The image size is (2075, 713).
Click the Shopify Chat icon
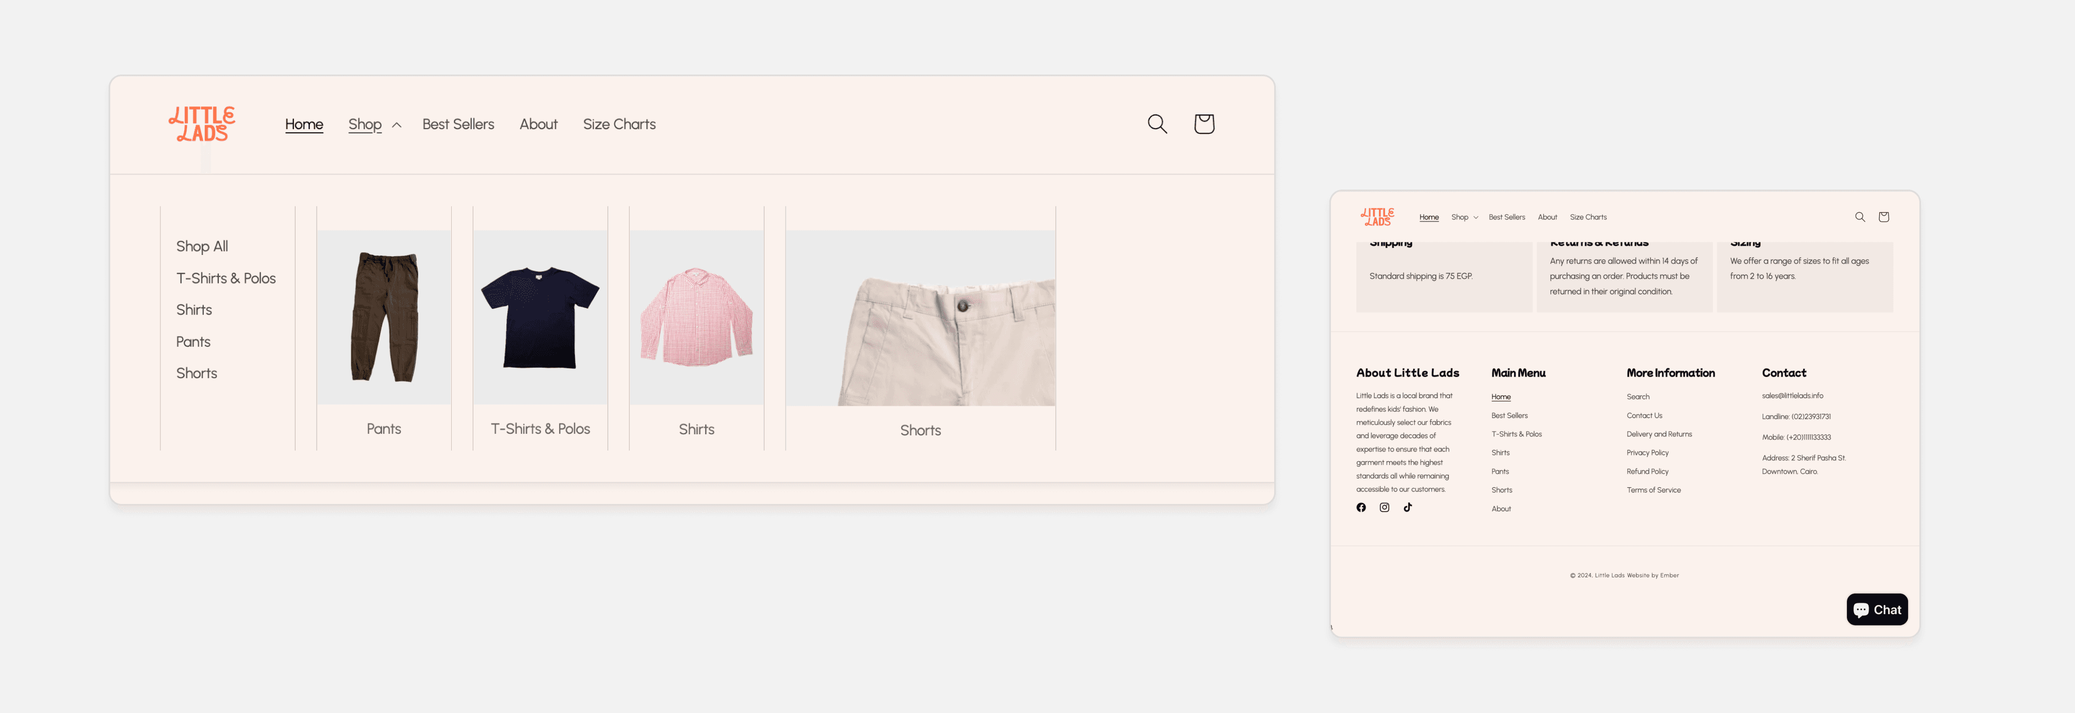pyautogui.click(x=1877, y=610)
